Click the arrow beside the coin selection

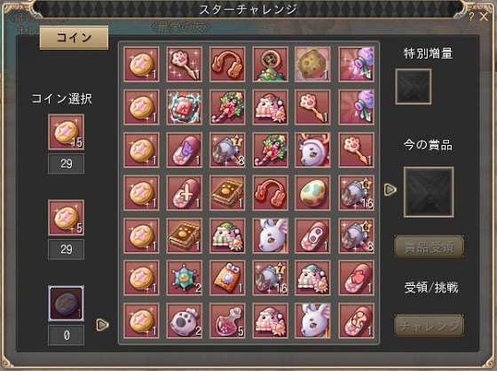102,324
